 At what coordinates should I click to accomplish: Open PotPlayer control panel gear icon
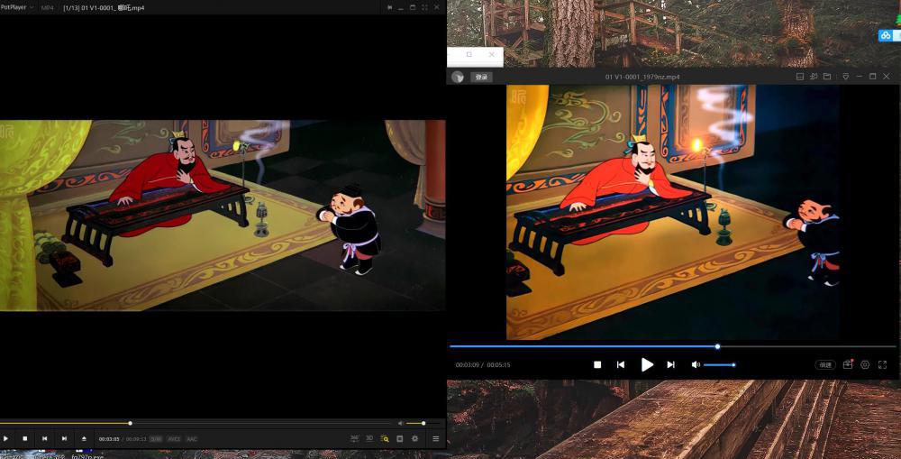[x=414, y=438]
